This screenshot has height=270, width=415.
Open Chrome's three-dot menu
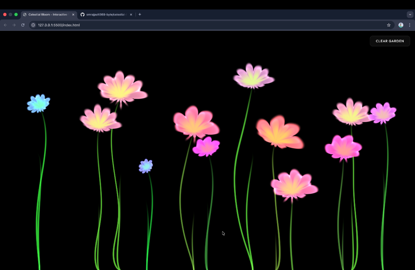tap(410, 25)
